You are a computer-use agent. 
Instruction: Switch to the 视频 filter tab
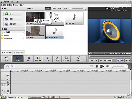[54, 9]
